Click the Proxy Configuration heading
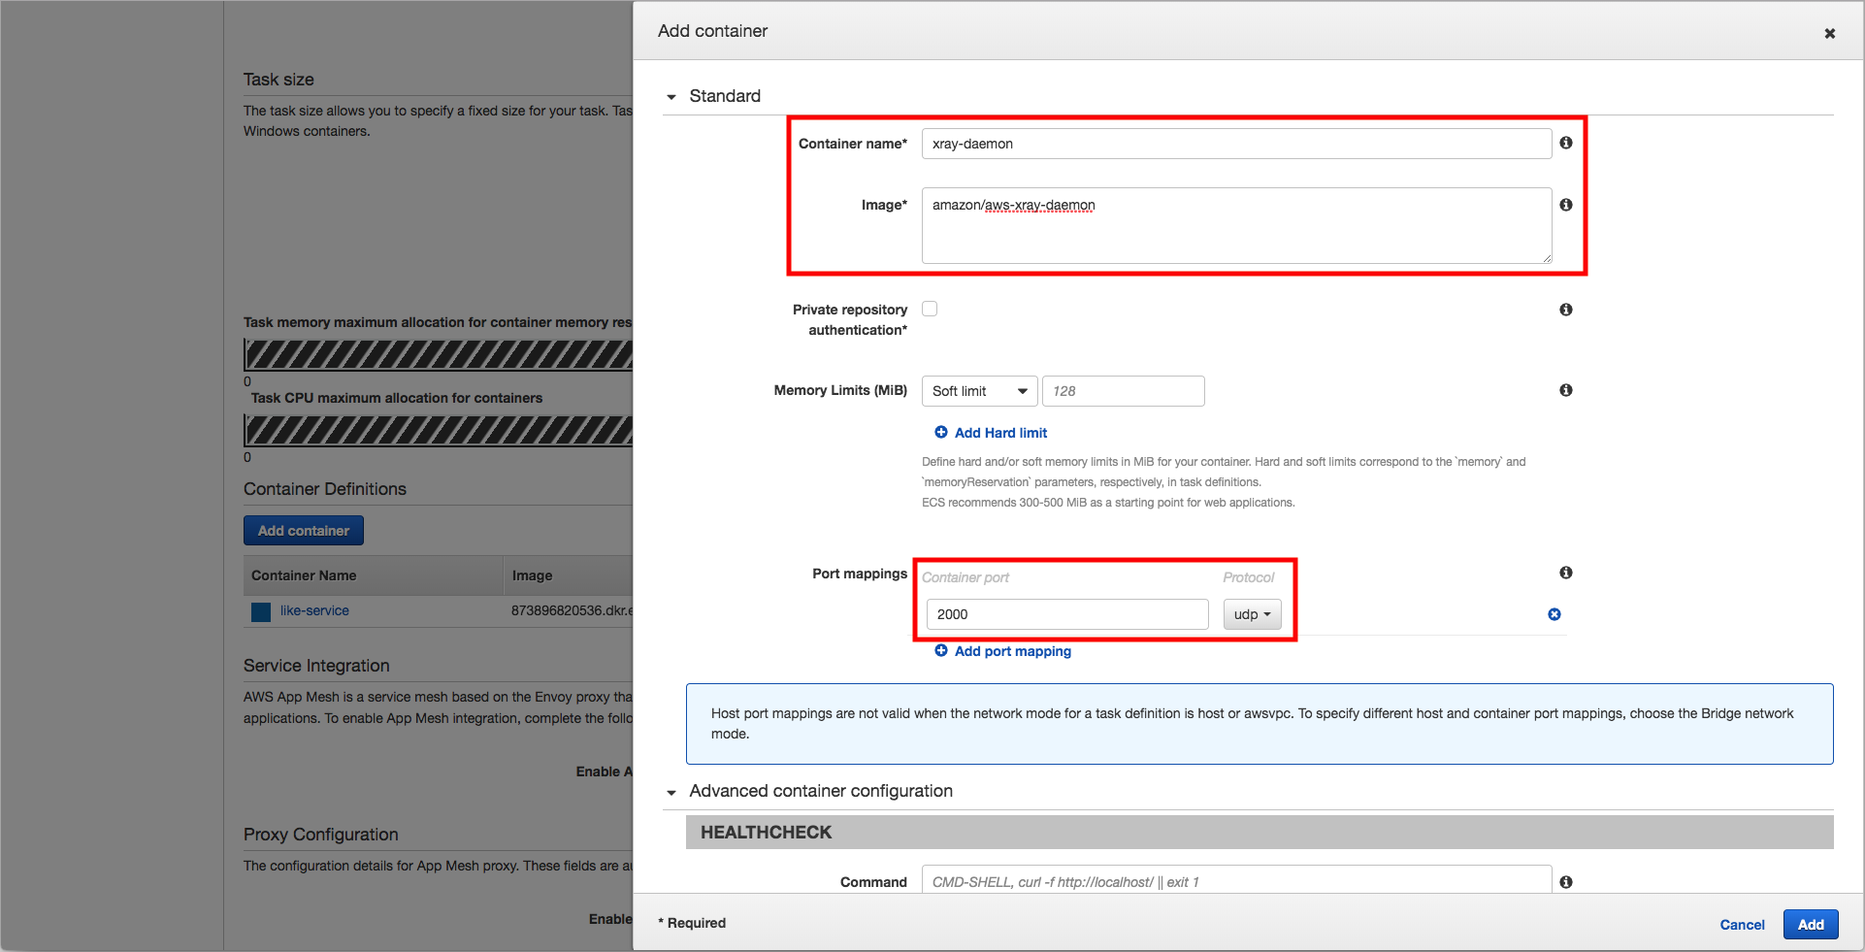The height and width of the screenshot is (952, 1865). click(321, 835)
